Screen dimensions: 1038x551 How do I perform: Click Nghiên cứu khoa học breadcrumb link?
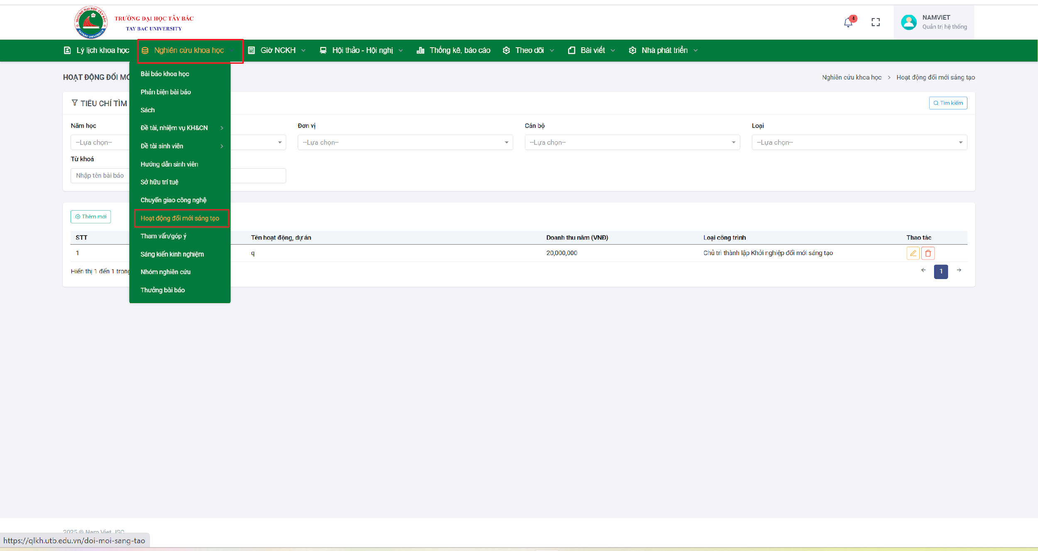tap(852, 78)
